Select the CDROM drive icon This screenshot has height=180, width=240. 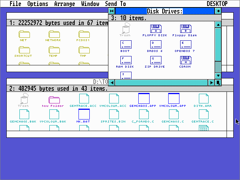185,60
